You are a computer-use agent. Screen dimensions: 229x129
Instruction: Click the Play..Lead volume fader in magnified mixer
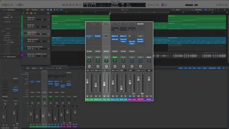point(87,81)
